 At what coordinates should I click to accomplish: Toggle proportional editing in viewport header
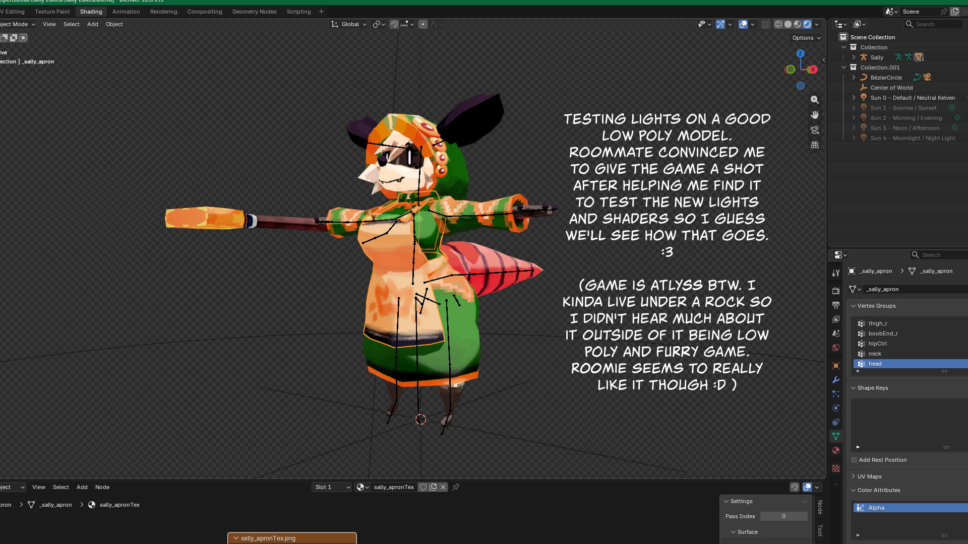(x=423, y=24)
